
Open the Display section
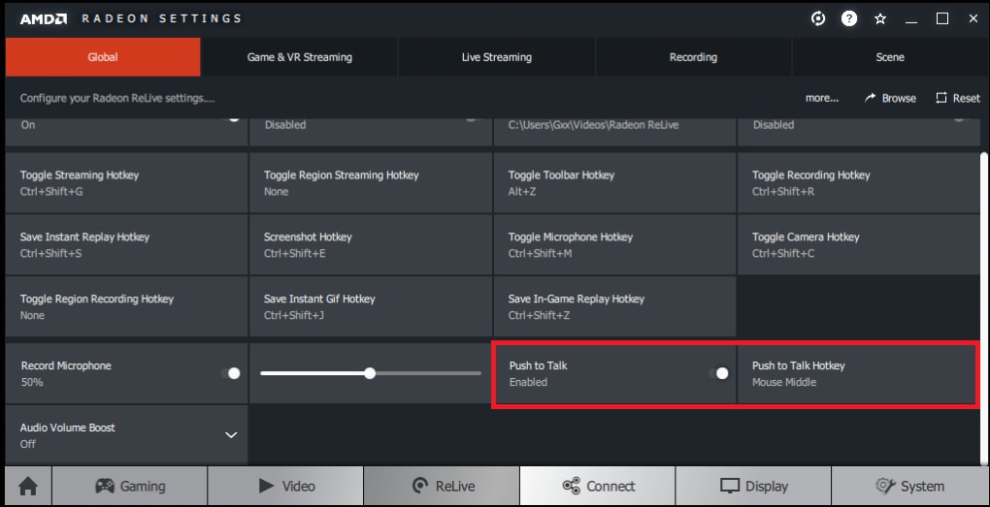pos(753,487)
